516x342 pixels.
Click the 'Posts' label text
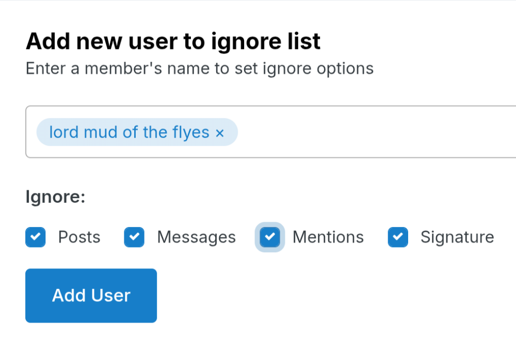pyautogui.click(x=79, y=237)
